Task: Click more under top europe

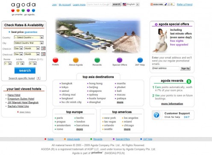Action: pos(79,129)
